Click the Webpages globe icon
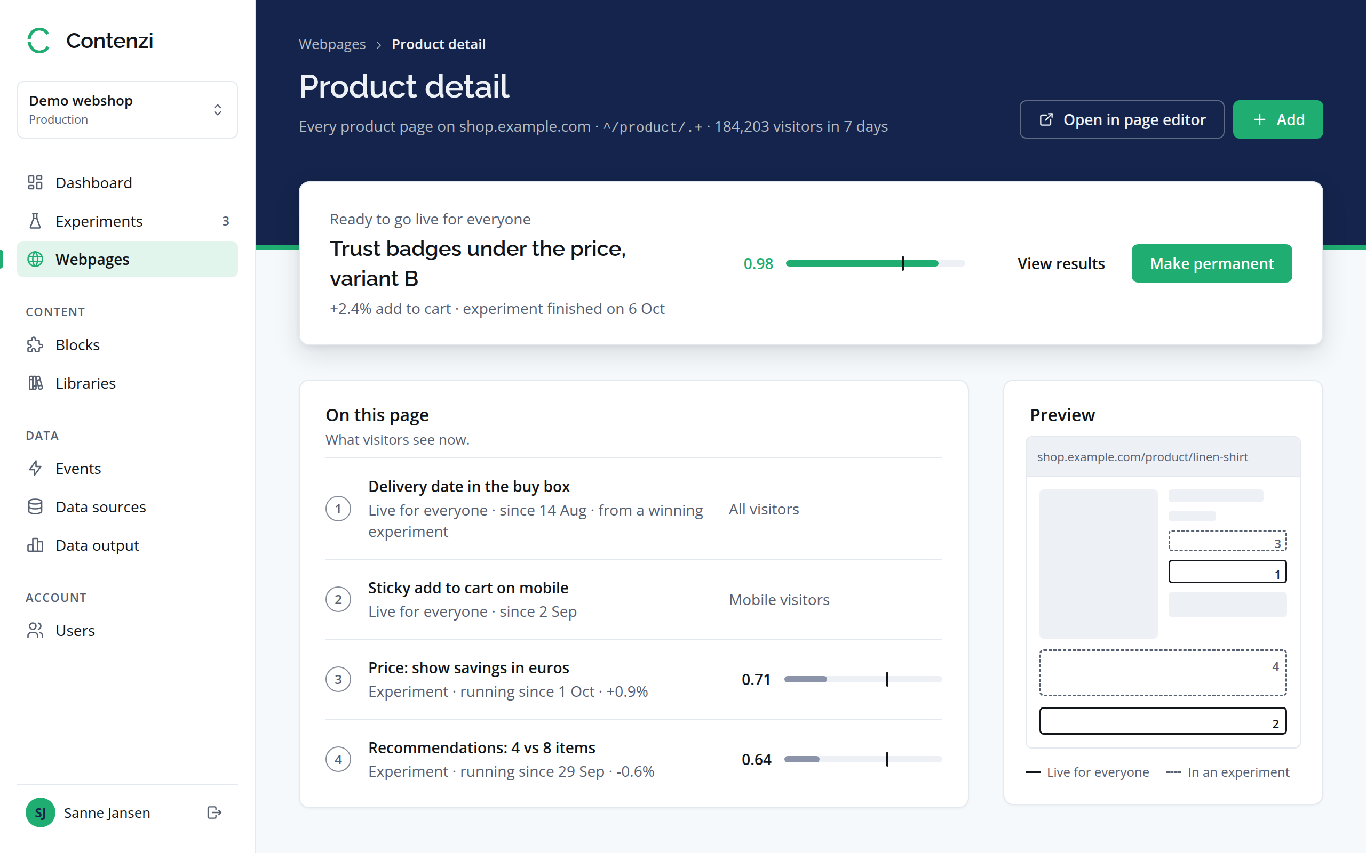Viewport: 1366px width, 853px height. [35, 259]
